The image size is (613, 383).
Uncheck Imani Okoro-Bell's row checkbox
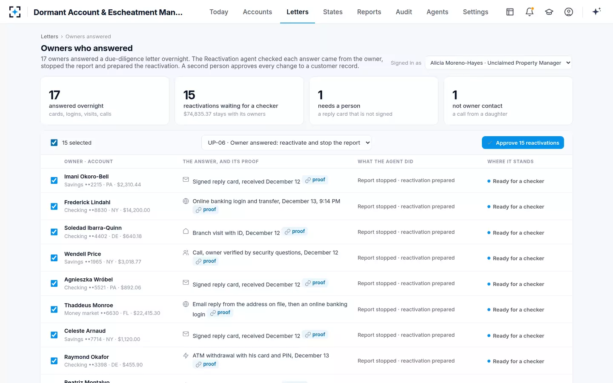coord(54,180)
